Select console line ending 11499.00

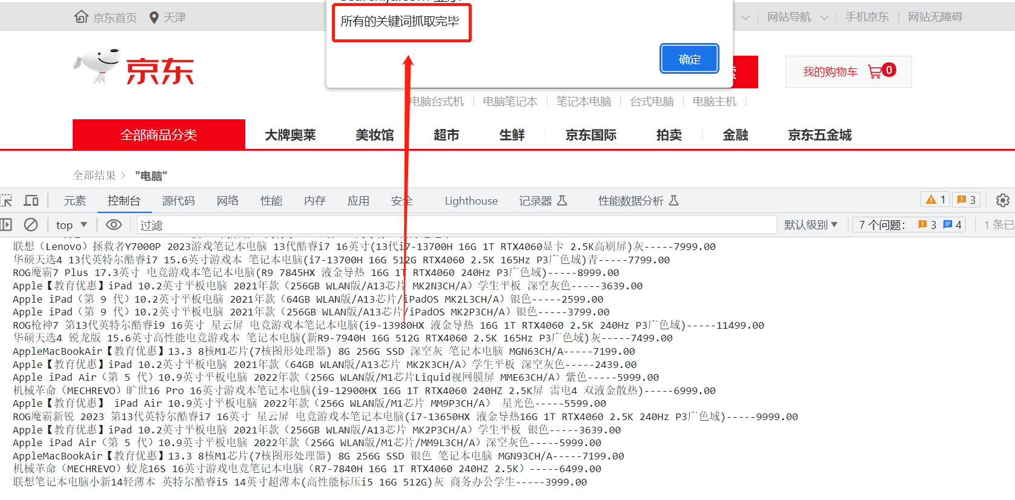tap(388, 325)
